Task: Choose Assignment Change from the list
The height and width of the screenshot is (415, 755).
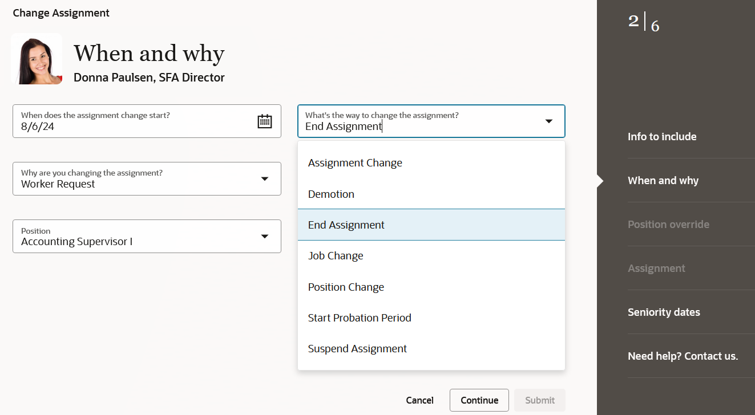Action: pyautogui.click(x=431, y=163)
